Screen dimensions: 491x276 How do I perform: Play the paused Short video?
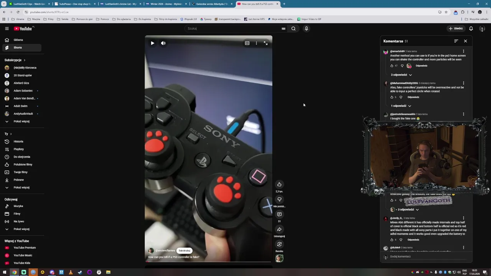click(152, 43)
